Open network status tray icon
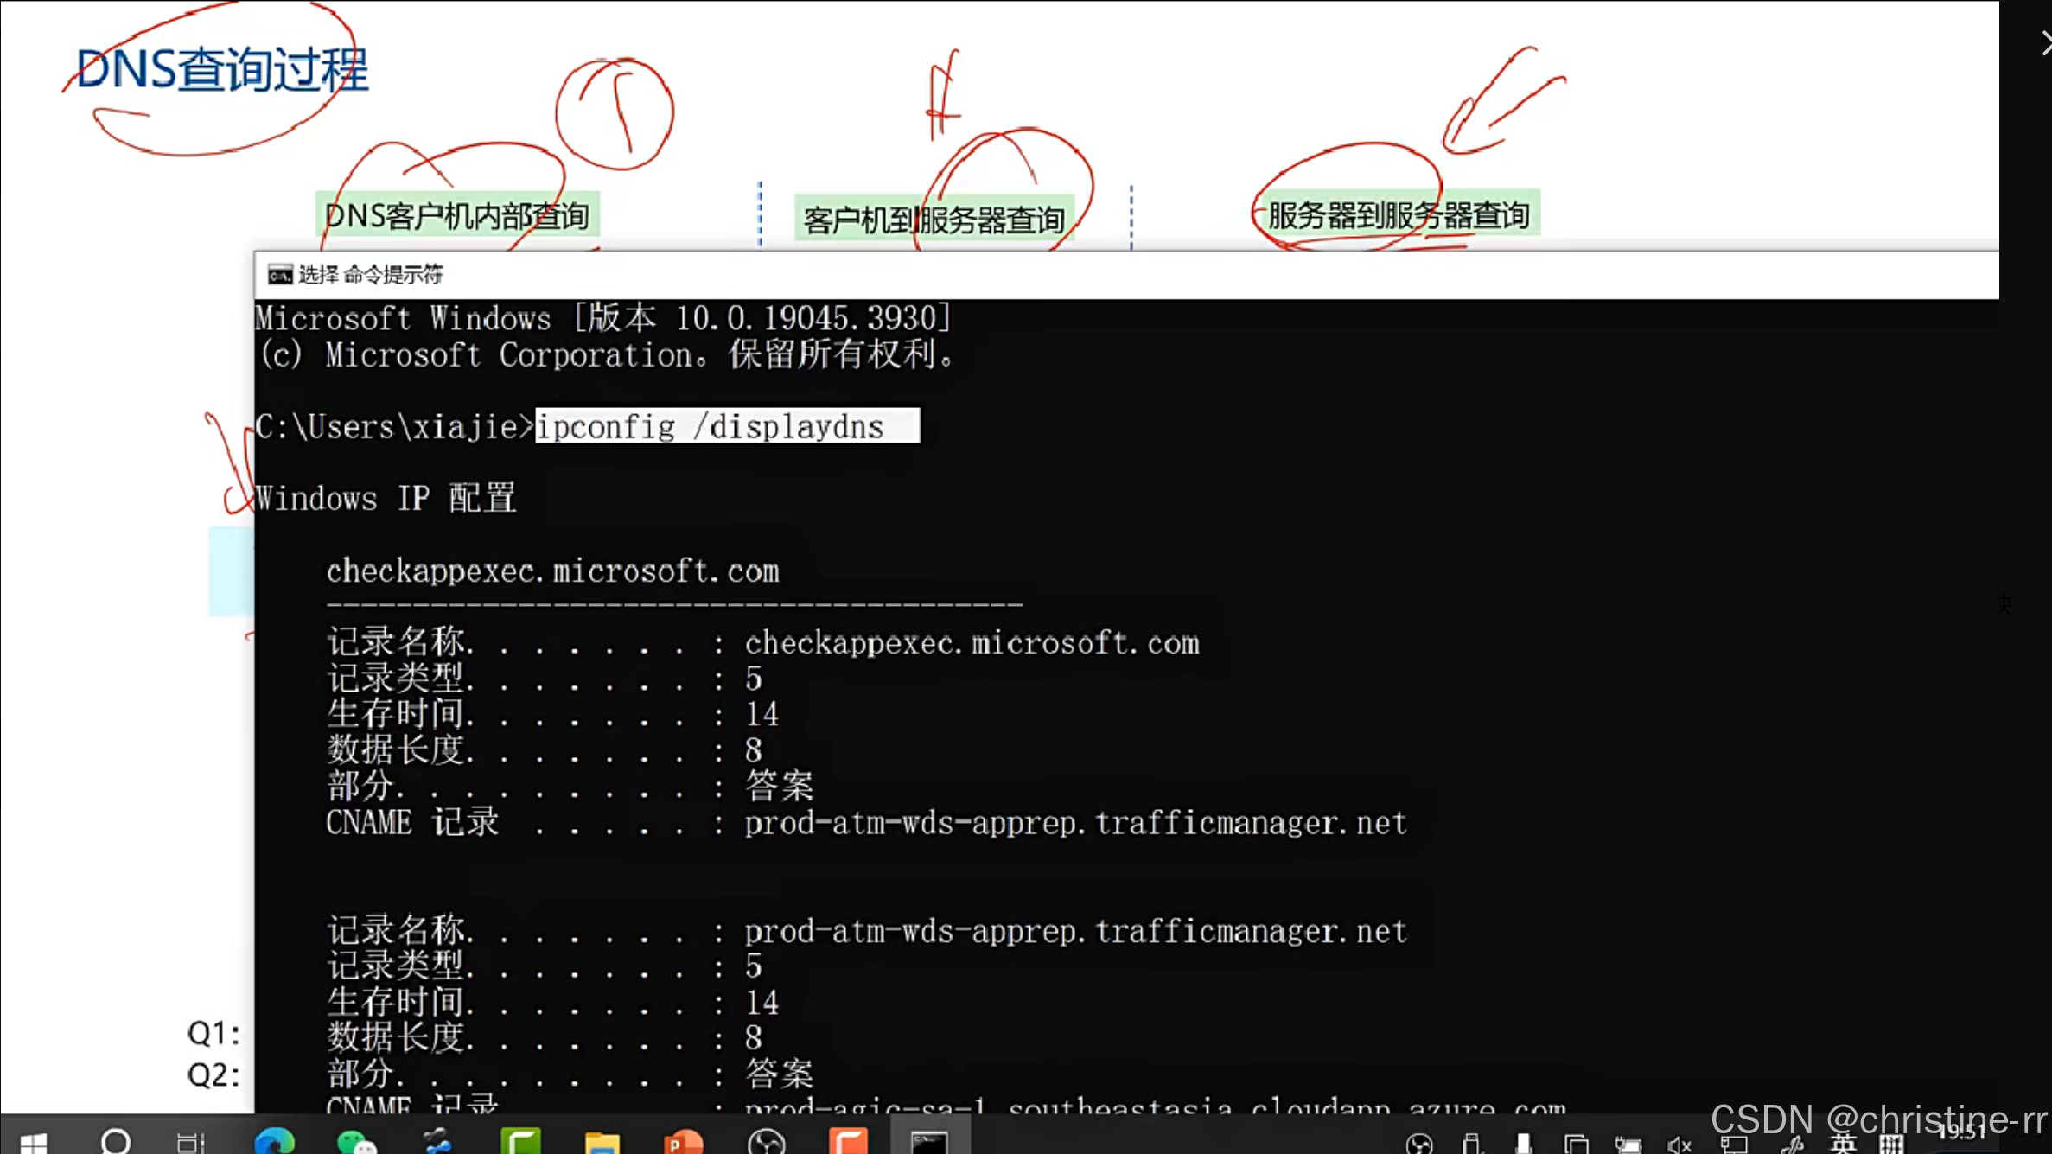Screen dimensions: 2052x1154 (1732, 1144)
